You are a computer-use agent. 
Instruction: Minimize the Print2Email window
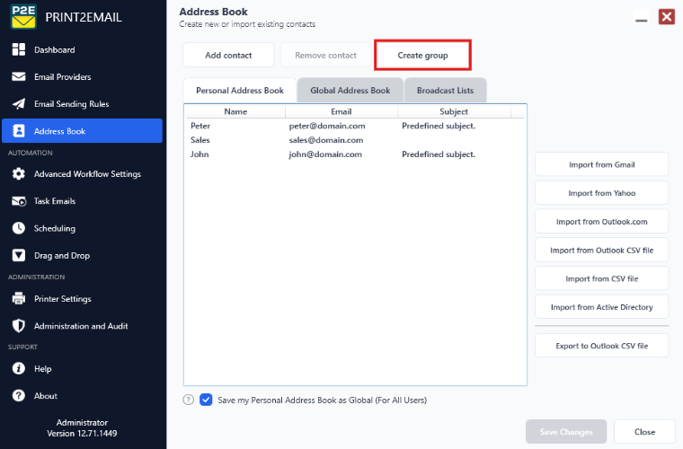641,18
